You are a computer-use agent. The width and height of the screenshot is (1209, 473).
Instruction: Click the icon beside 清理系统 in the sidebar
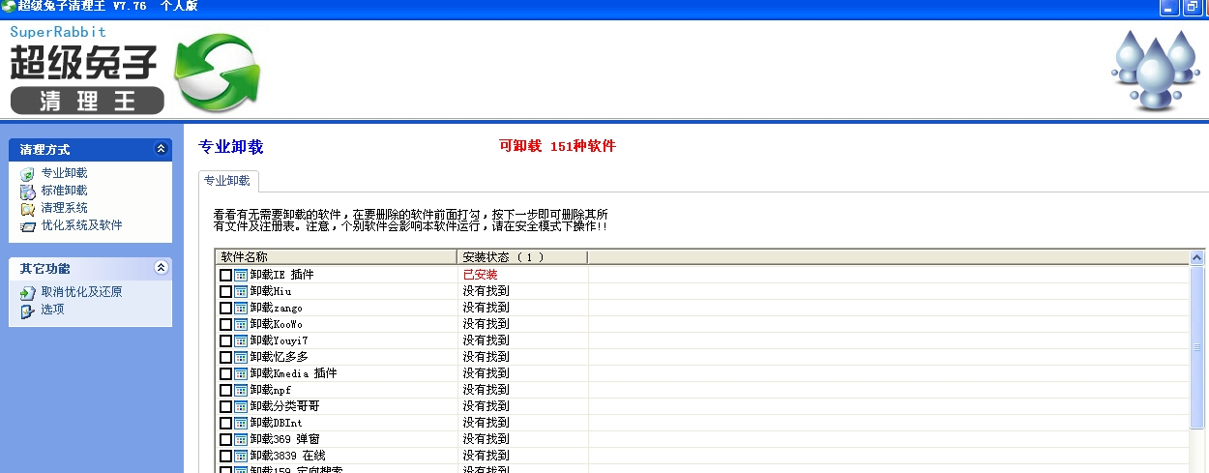27,208
